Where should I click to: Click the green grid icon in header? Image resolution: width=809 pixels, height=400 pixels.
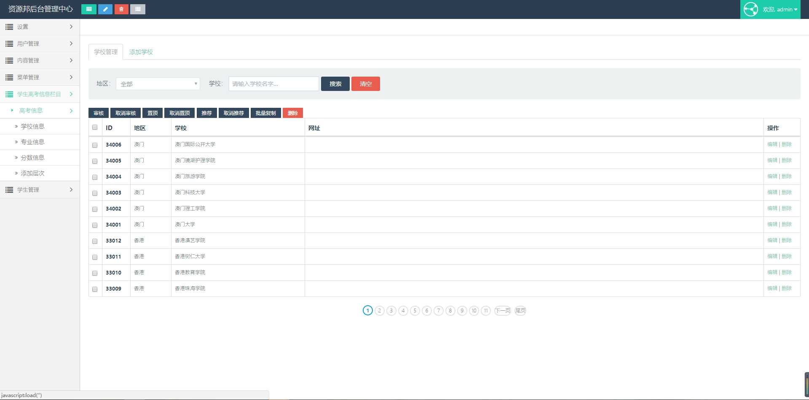click(89, 9)
